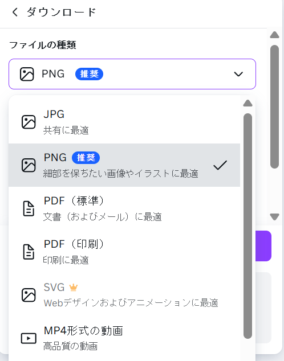
Task: Click the image icon in the file type field
Action: coord(27,74)
